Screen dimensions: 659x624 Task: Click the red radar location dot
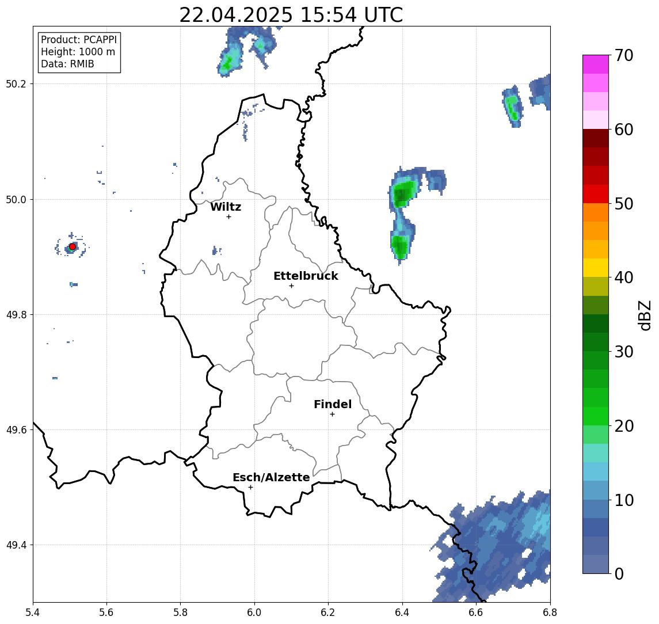coord(73,246)
